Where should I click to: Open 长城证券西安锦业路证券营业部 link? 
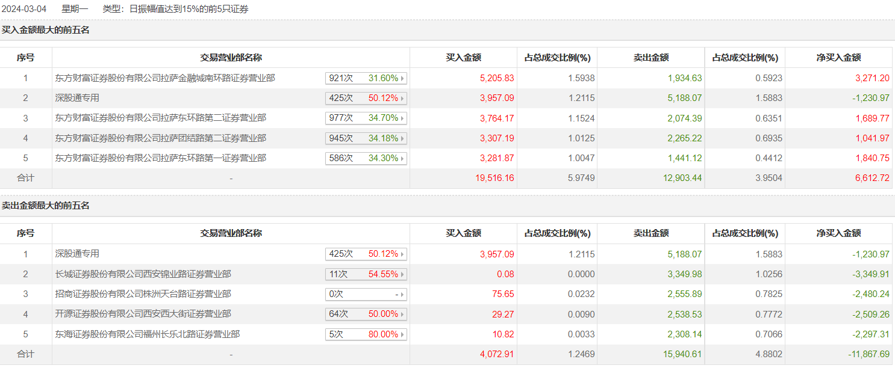(x=143, y=274)
